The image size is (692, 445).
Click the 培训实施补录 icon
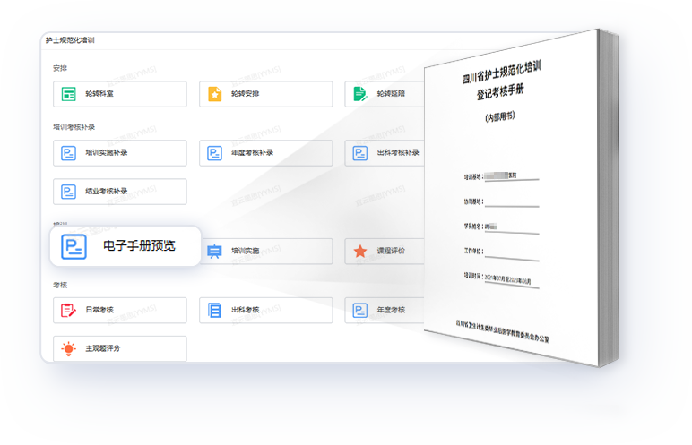point(68,153)
